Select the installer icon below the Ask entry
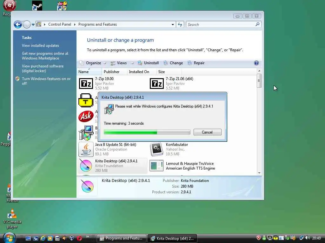The width and height of the screenshot is (325, 243). coord(86,133)
